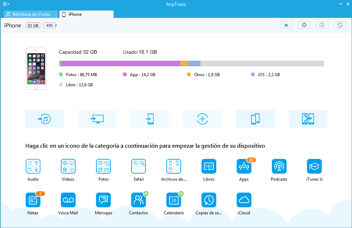Show device info with the info button

tap(322, 25)
